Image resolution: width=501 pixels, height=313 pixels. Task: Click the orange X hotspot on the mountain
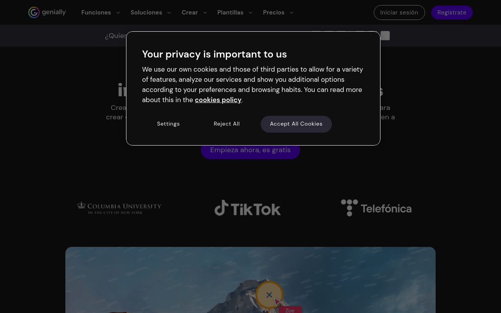pos(269,295)
